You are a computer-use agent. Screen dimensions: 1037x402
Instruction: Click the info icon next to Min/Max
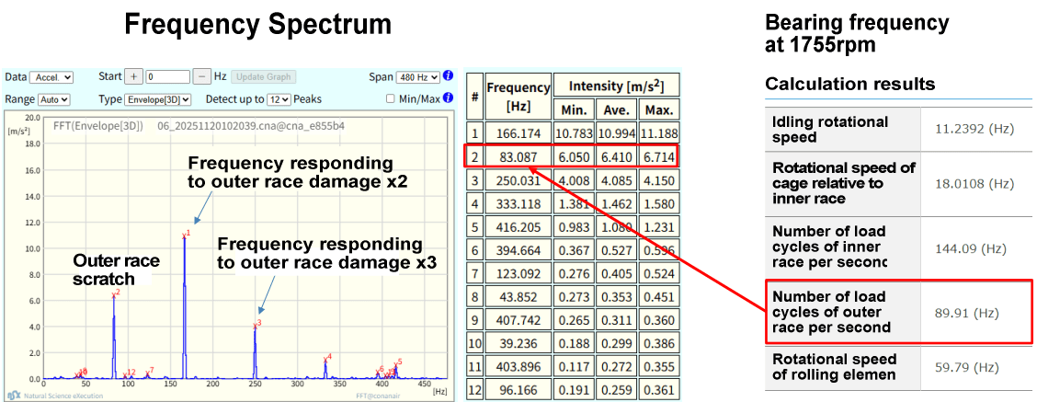coord(448,98)
